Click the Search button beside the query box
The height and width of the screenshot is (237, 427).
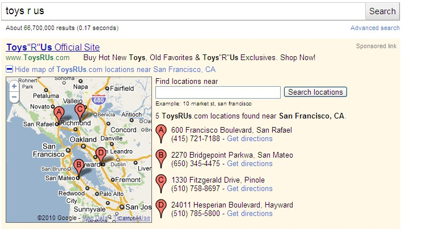point(382,11)
